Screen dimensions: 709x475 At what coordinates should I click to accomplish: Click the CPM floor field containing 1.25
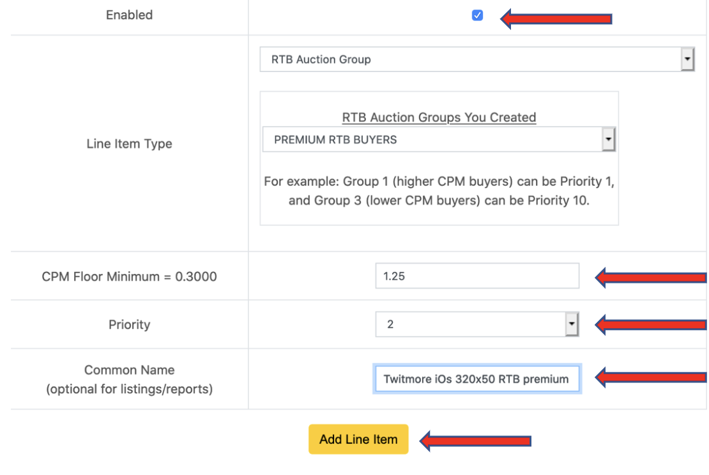476,276
